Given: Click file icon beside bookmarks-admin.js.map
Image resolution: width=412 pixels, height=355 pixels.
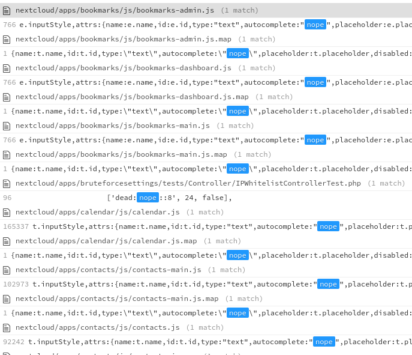Looking at the screenshot, I should tap(7, 40).
